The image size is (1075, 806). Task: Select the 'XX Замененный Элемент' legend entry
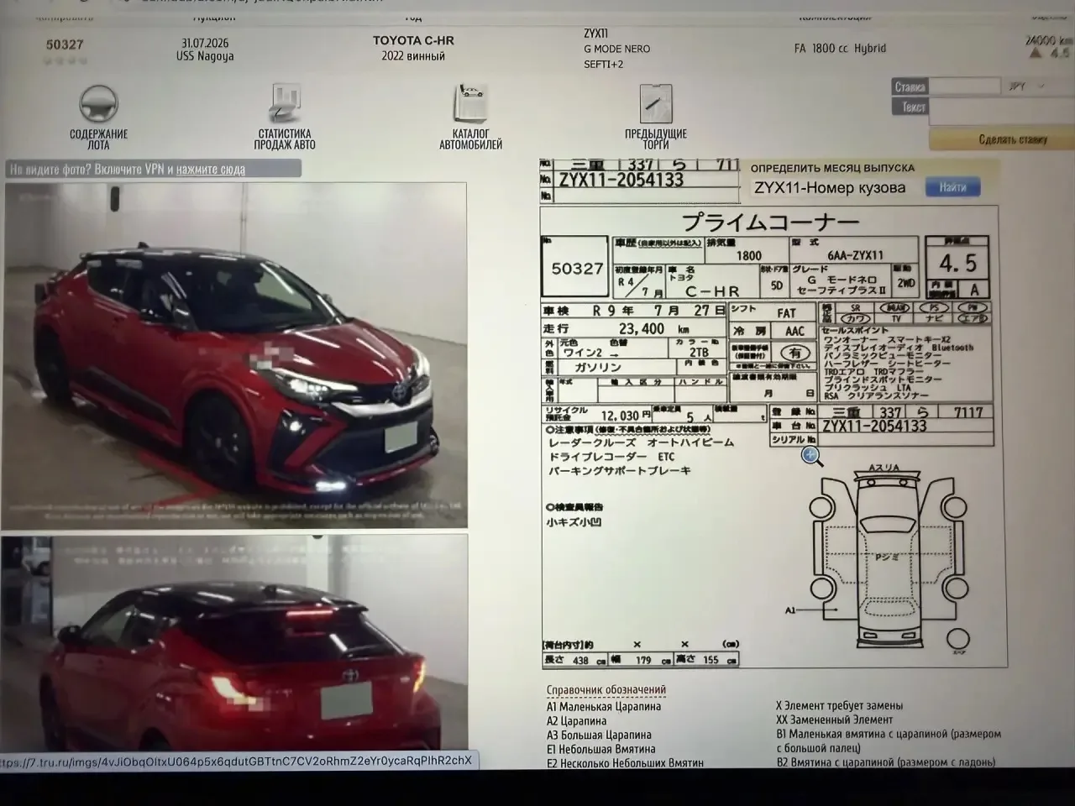[835, 720]
